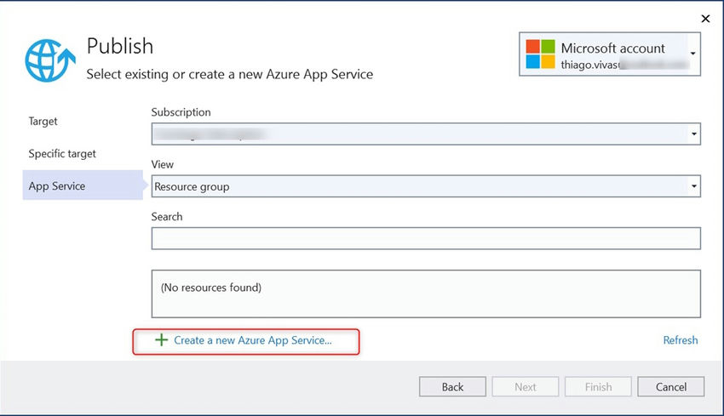The image size is (724, 416).
Task: Expand the Subscription dropdown
Action: tap(694, 134)
